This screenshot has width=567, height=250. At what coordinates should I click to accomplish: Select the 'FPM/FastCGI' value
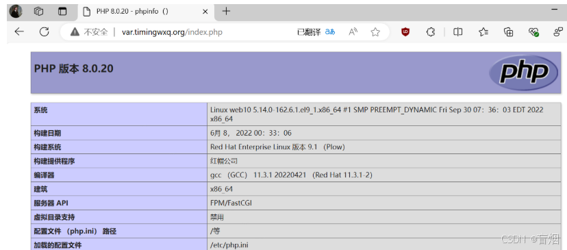pyautogui.click(x=231, y=203)
